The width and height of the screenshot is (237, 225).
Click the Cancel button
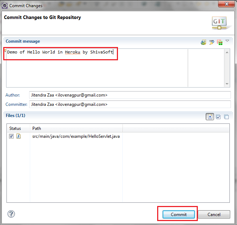click(x=214, y=214)
